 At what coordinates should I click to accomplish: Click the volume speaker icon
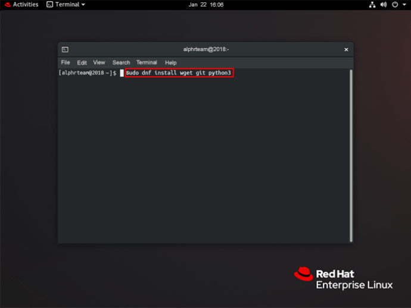click(384, 5)
